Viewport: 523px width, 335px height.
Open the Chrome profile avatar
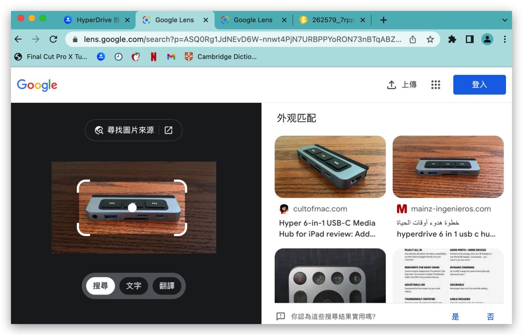coord(487,39)
